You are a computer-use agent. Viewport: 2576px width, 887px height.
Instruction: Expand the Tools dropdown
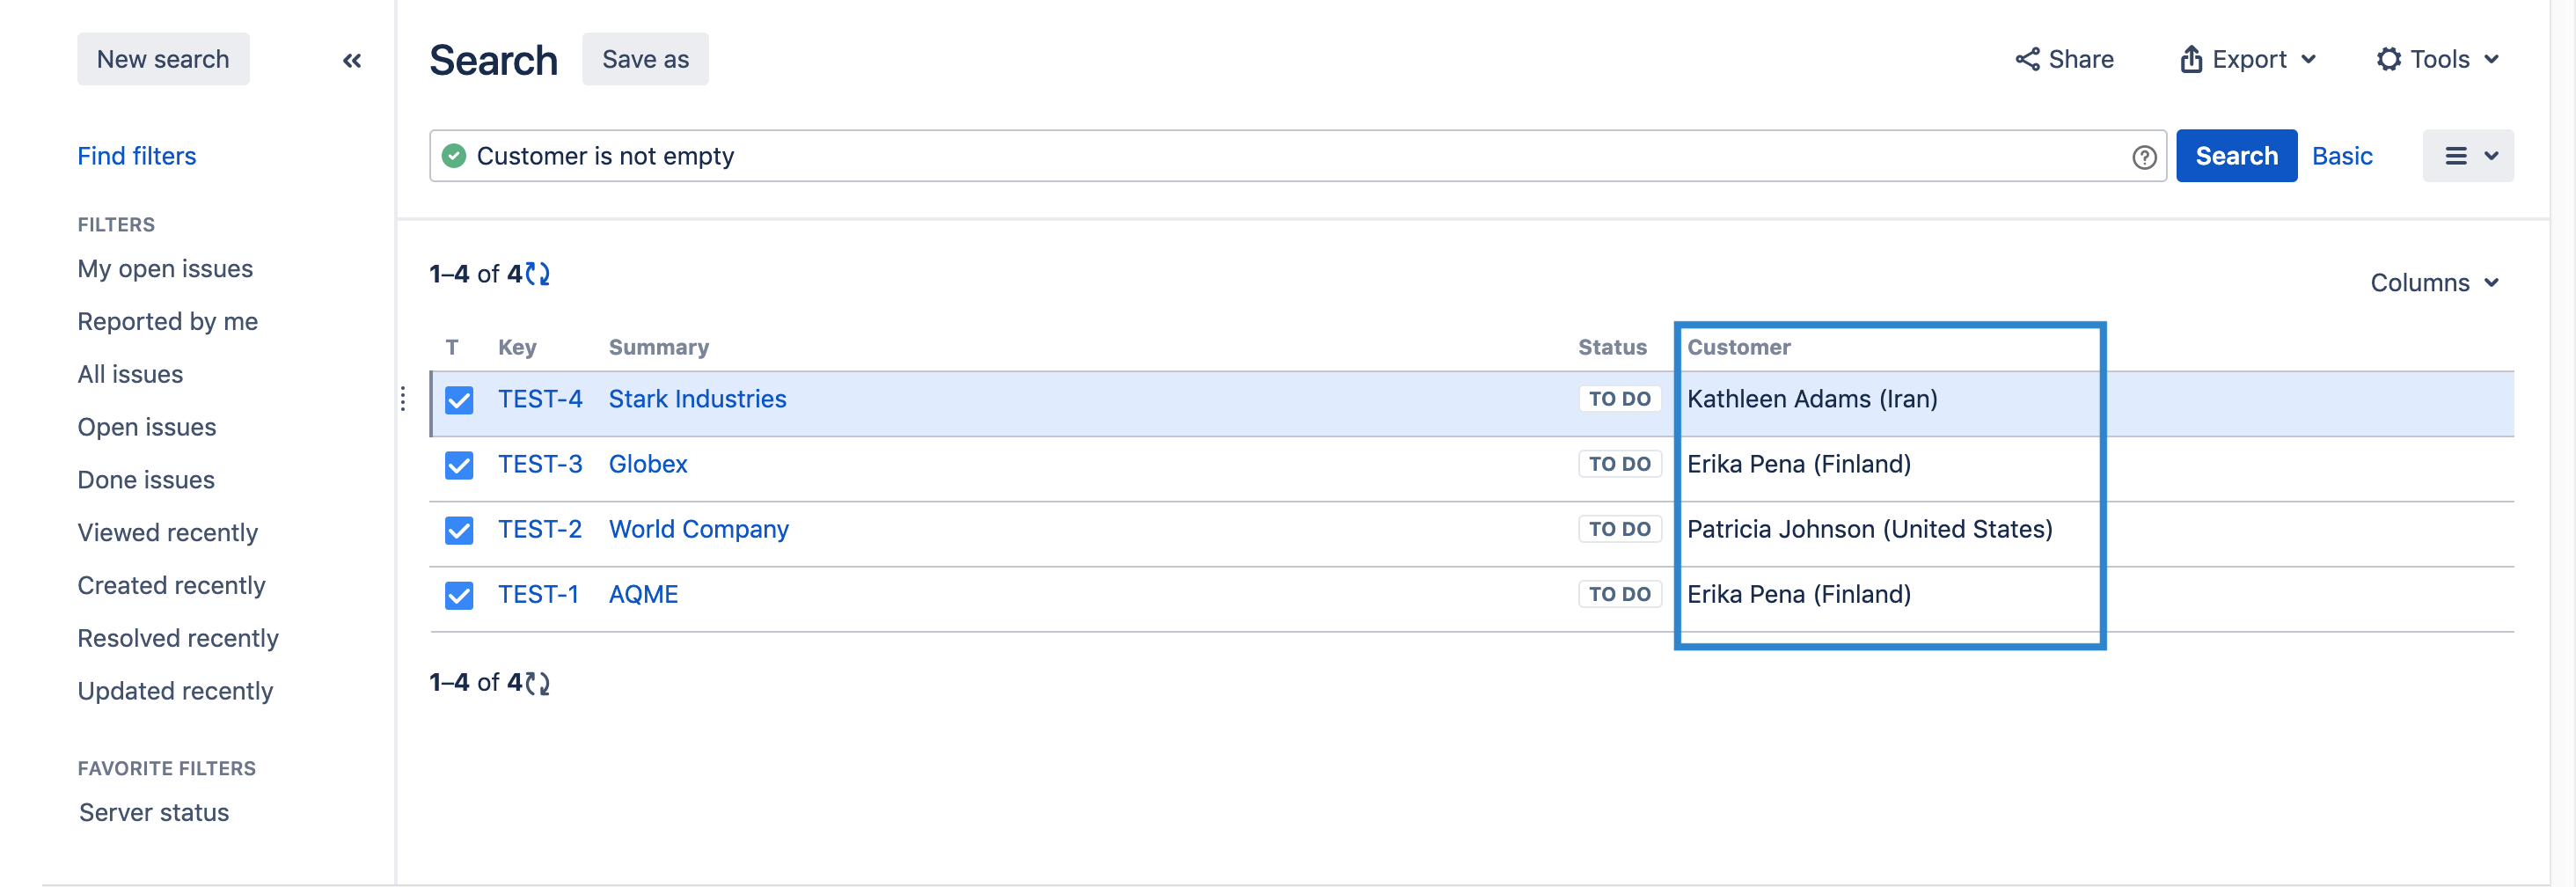[2437, 60]
